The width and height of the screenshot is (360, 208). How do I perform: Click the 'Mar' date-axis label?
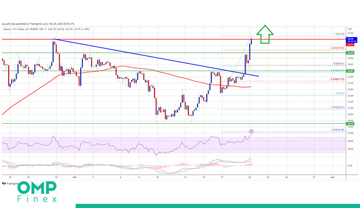click(332, 177)
